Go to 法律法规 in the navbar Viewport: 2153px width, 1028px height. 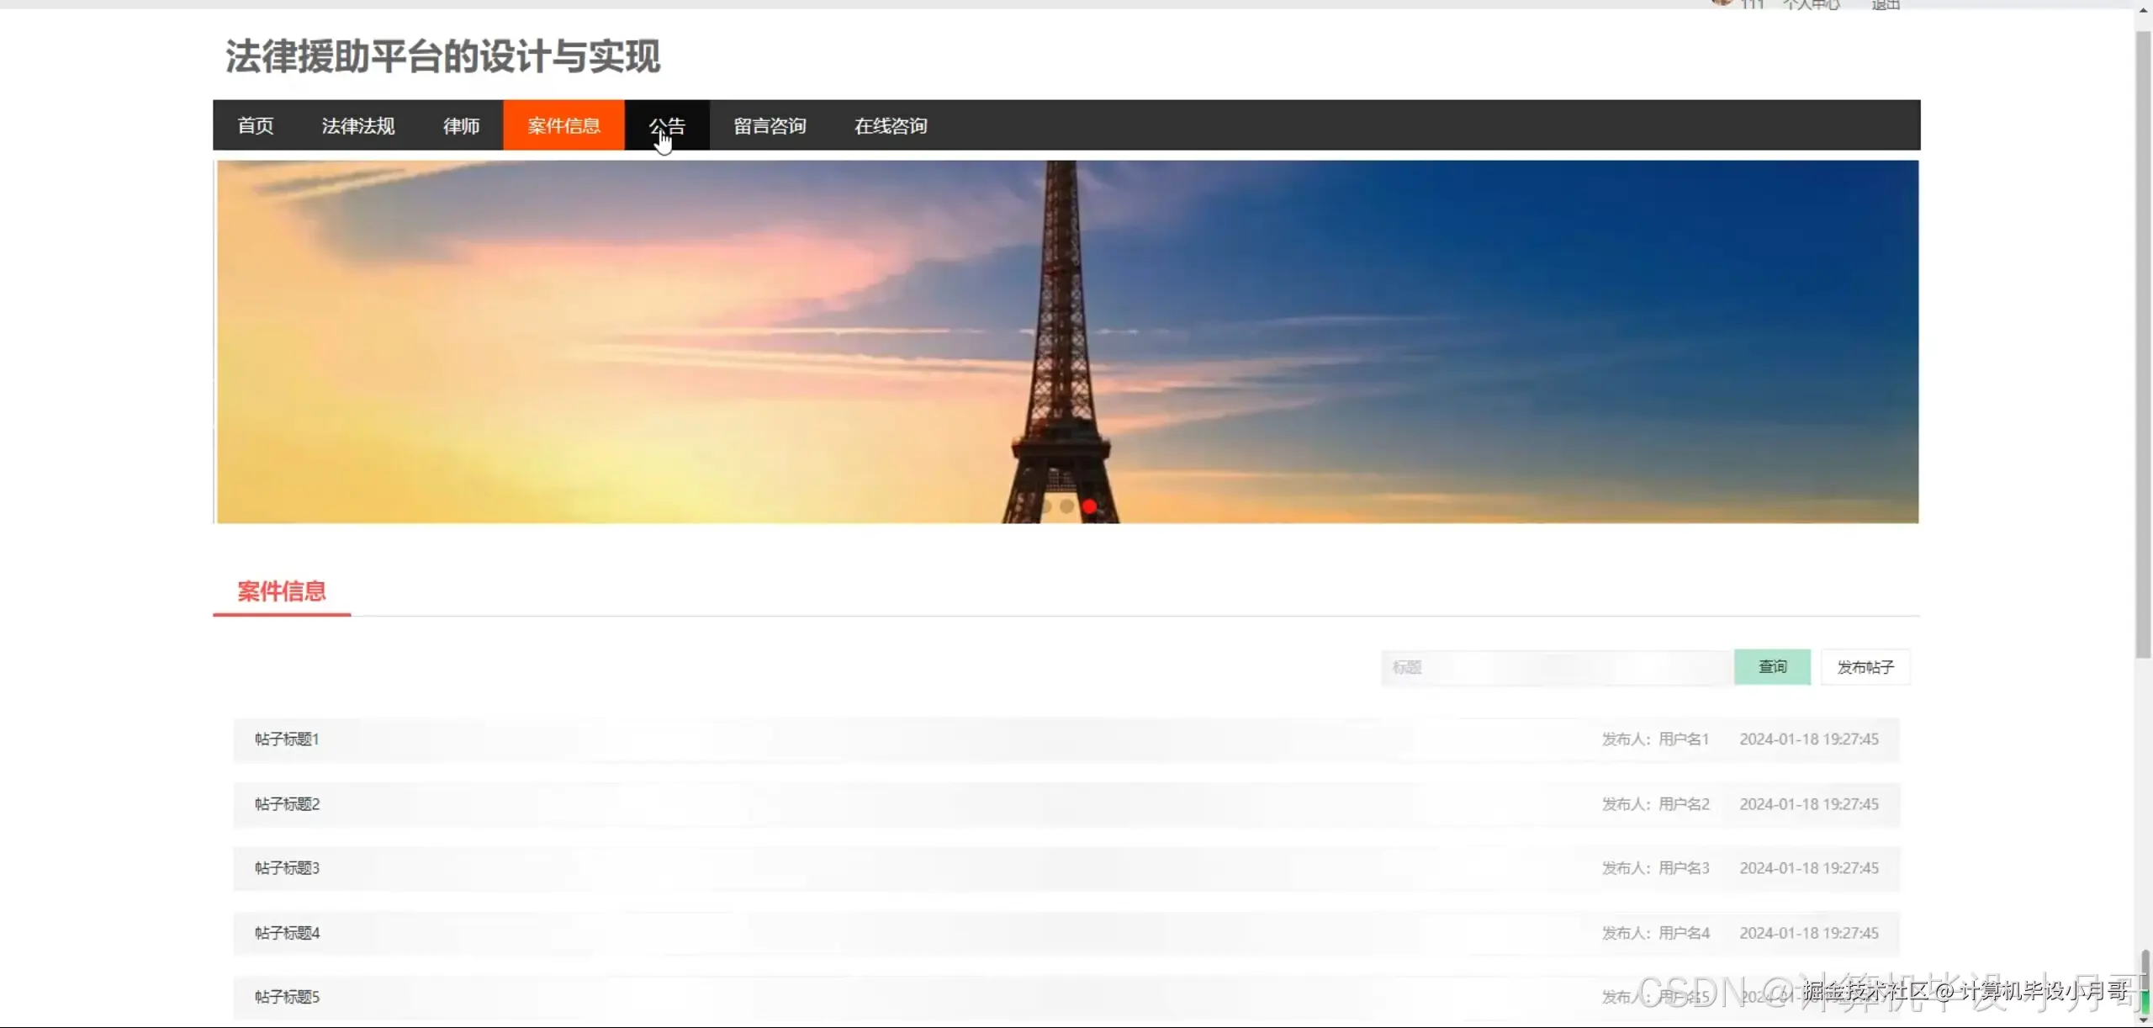click(357, 125)
